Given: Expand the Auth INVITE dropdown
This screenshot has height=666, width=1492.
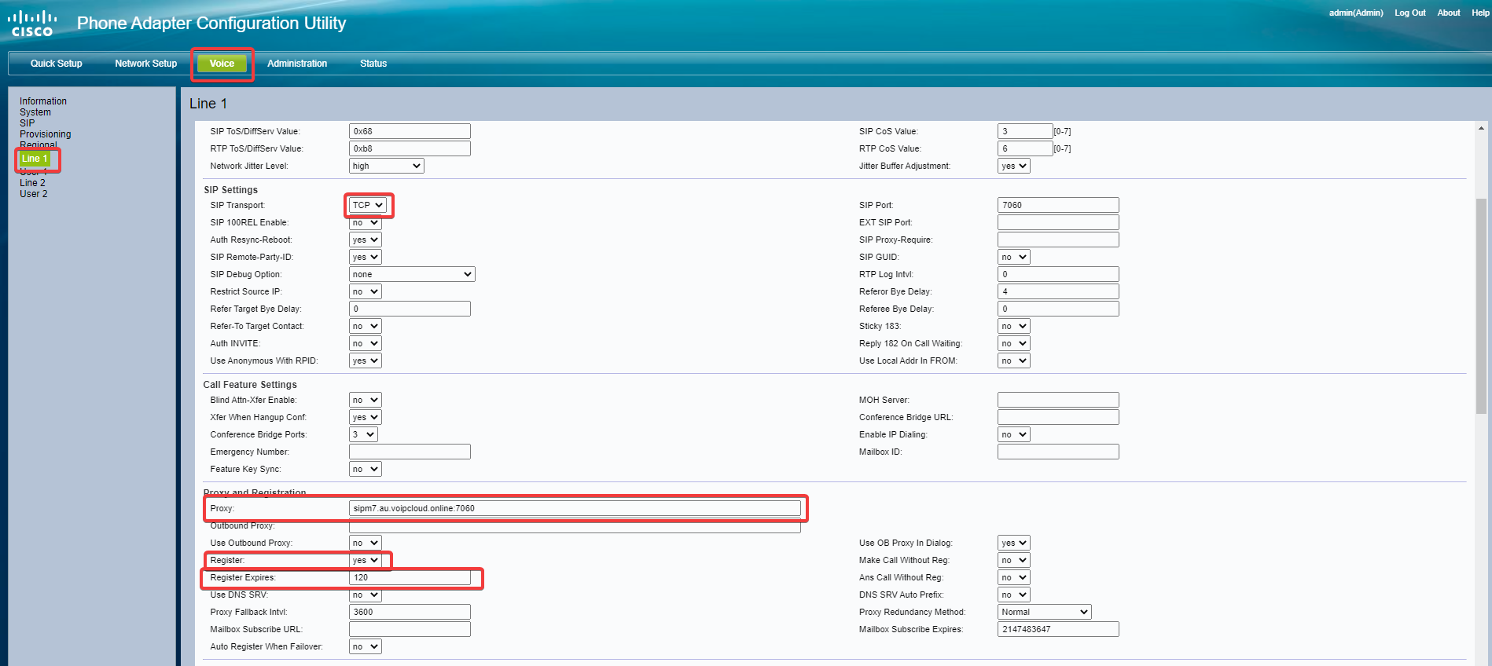Looking at the screenshot, I should [x=365, y=343].
